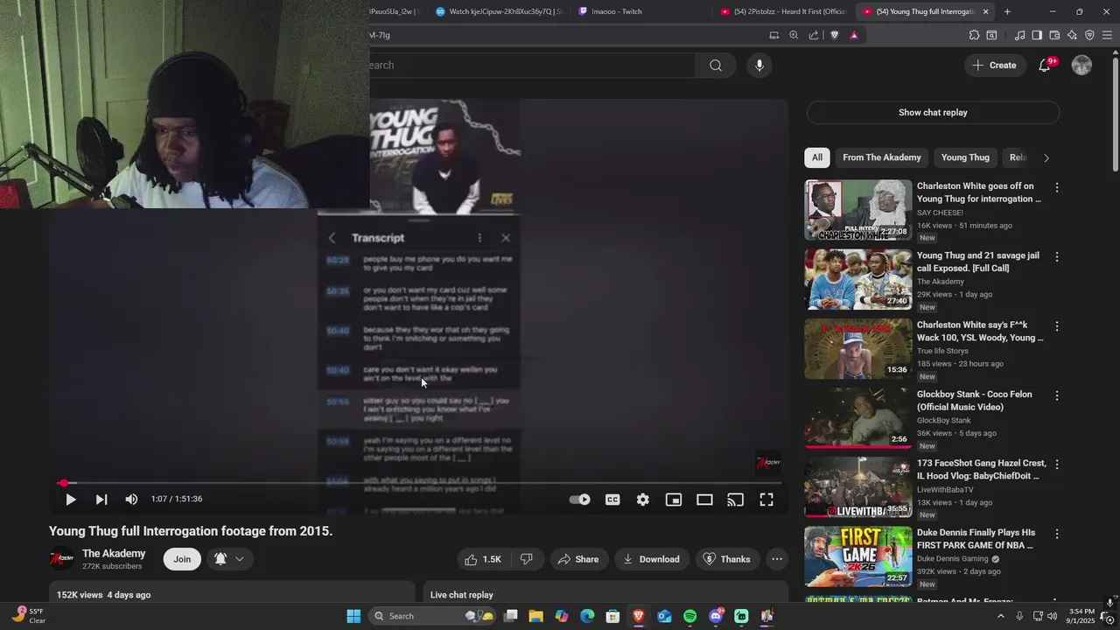The height and width of the screenshot is (630, 1120).
Task: Click the Brave Rewards triangle icon
Action: click(x=854, y=35)
